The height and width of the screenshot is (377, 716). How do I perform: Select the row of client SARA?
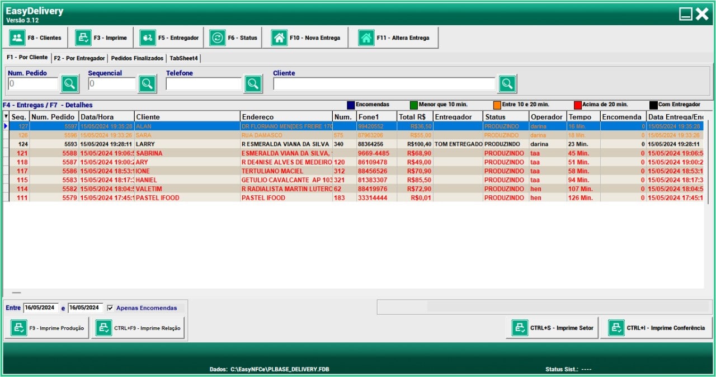[x=354, y=135]
